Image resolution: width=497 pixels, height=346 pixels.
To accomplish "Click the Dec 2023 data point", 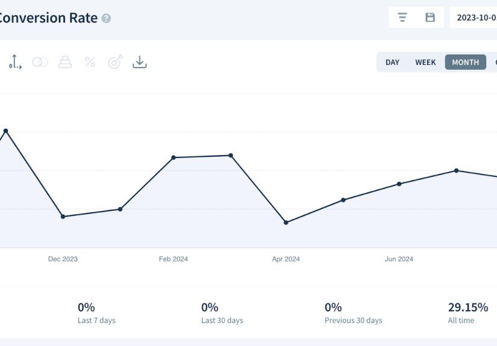I will pos(63,217).
